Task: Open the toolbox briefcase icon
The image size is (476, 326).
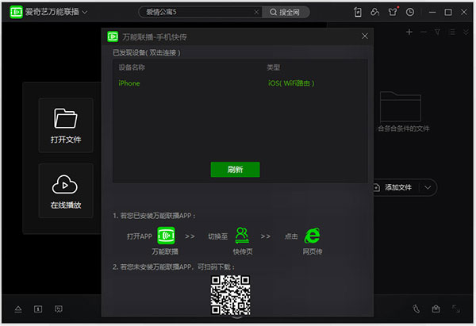Action: (x=436, y=309)
